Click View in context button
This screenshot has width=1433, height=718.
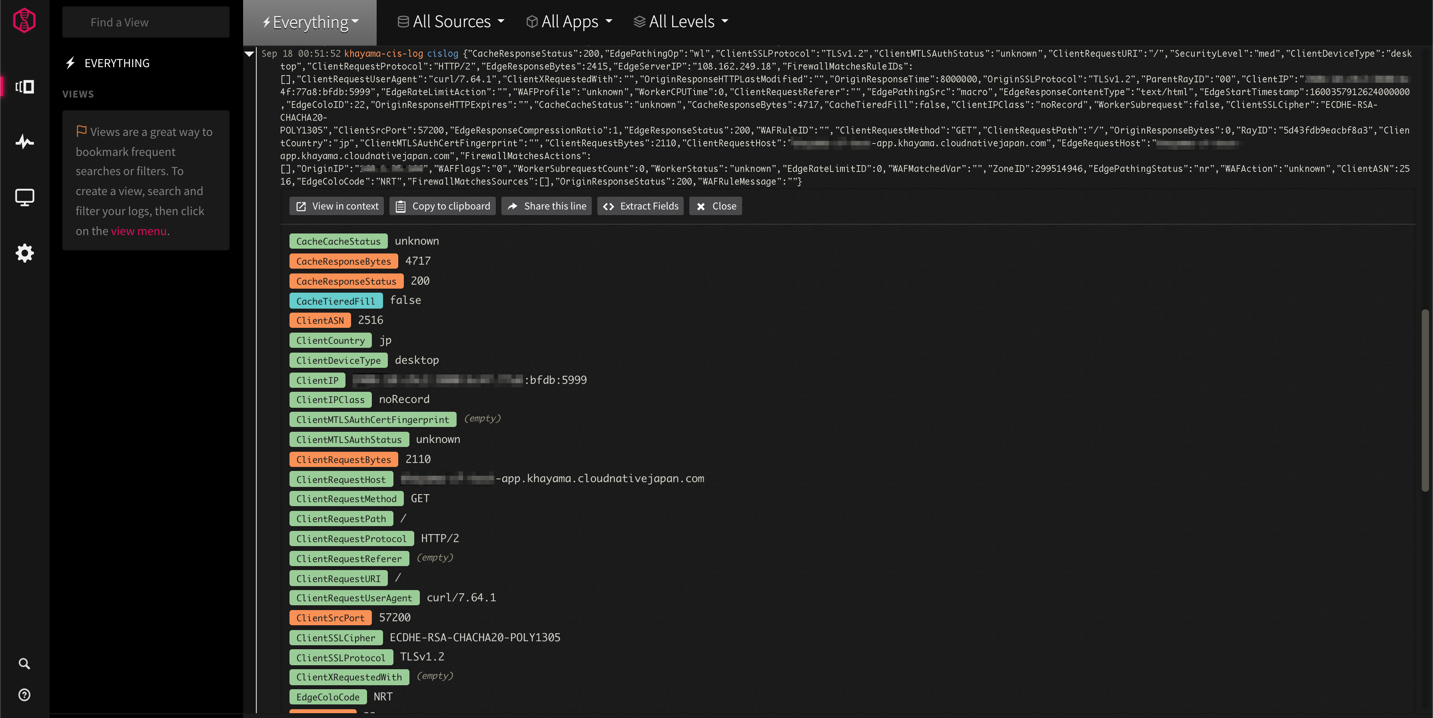click(x=337, y=206)
